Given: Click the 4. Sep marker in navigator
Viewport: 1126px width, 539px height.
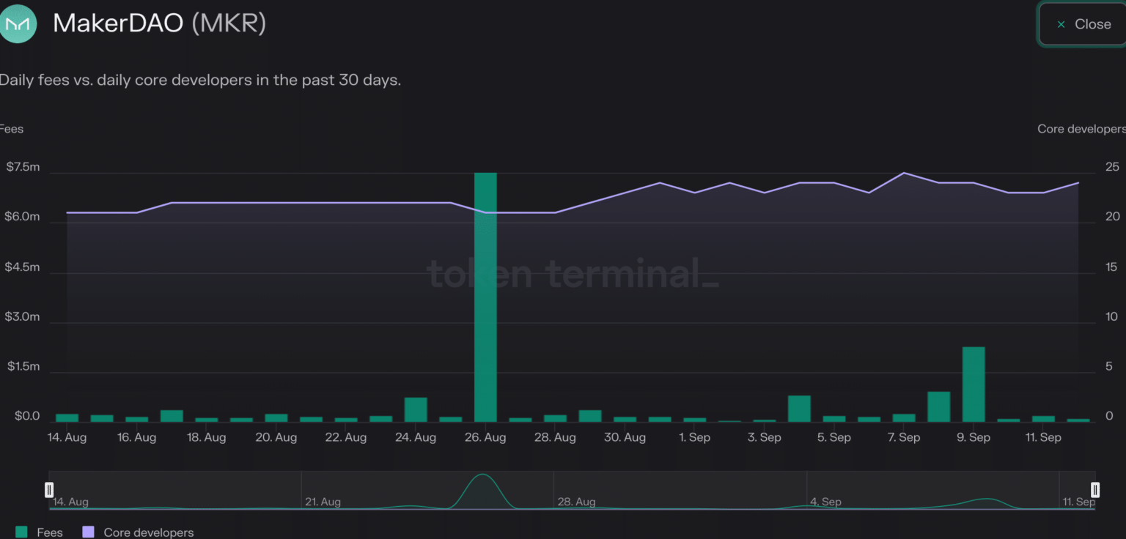Looking at the screenshot, I should [x=825, y=502].
